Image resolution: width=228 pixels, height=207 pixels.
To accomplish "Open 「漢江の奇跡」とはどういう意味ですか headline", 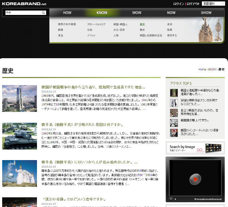I will (x=74, y=199).
